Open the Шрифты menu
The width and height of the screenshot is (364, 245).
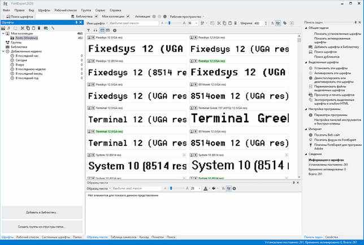(x=44, y=10)
